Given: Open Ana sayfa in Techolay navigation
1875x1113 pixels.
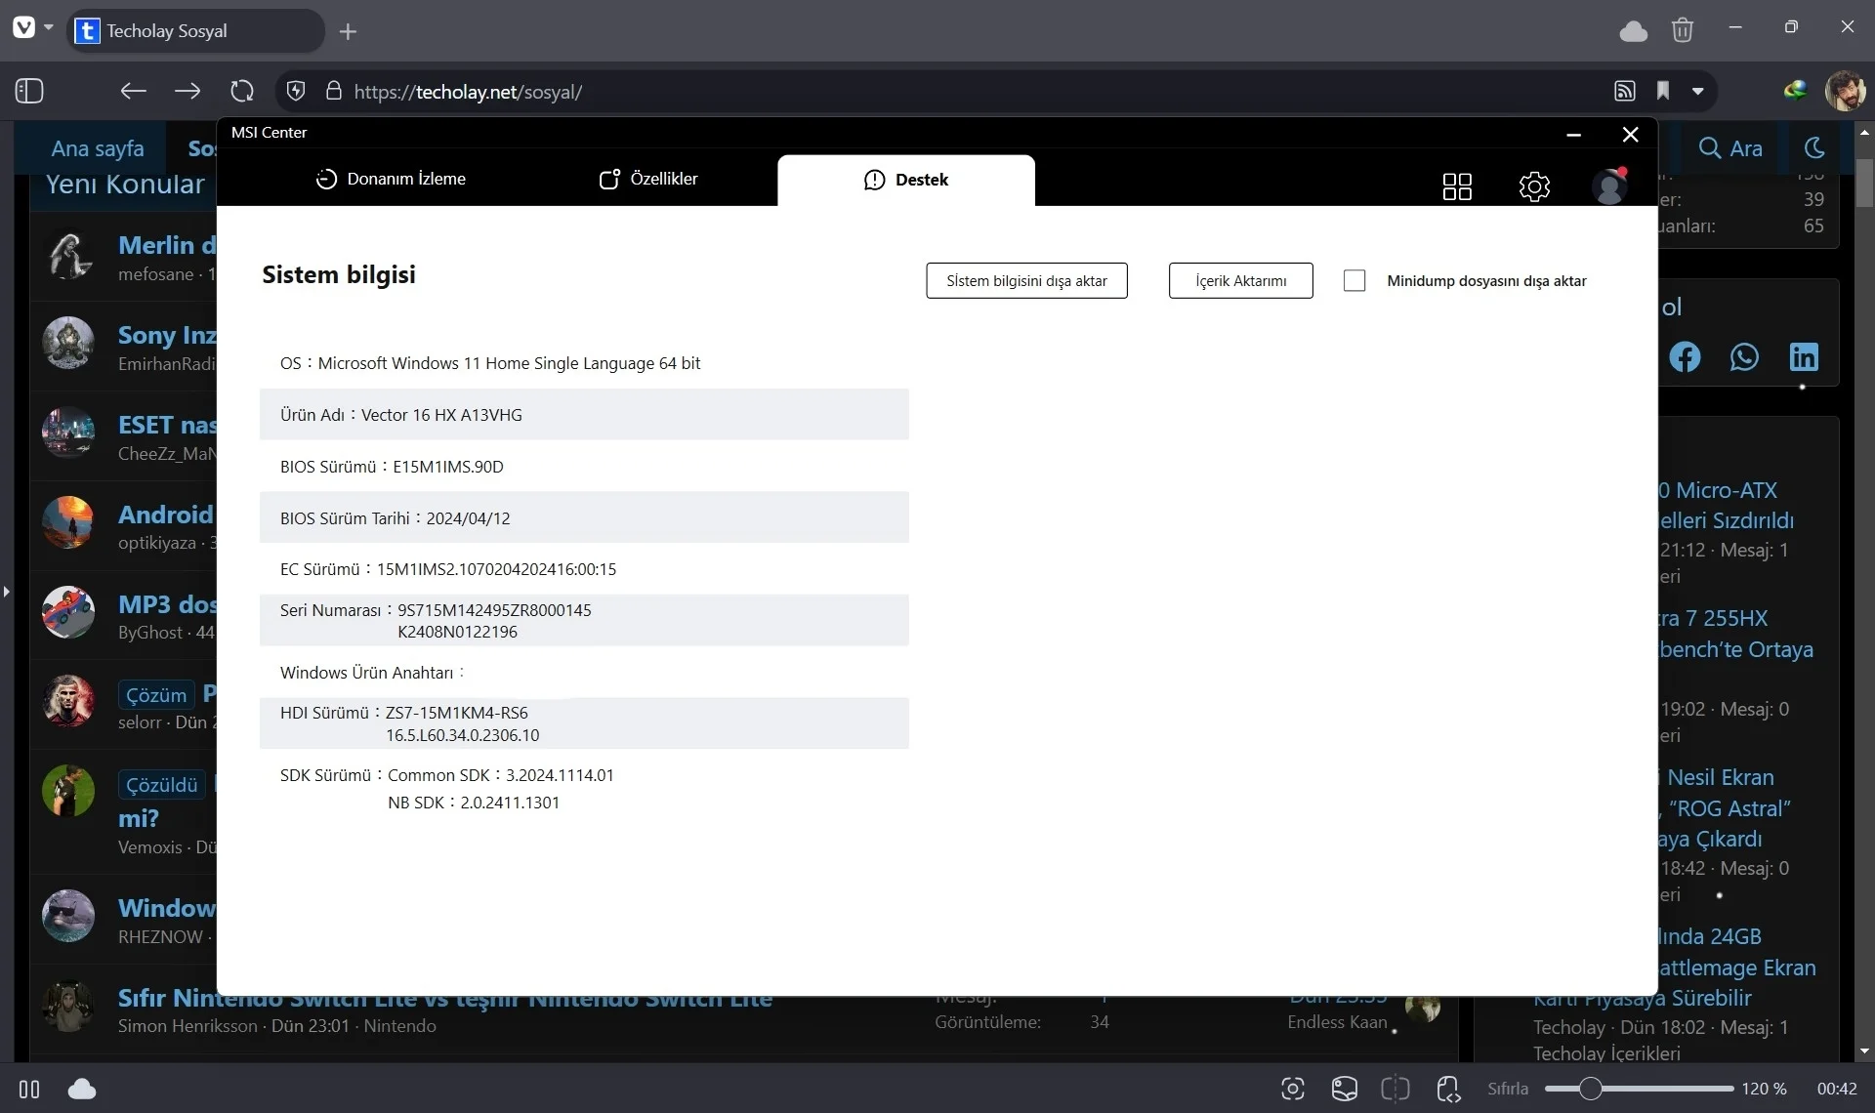Looking at the screenshot, I should [98, 148].
